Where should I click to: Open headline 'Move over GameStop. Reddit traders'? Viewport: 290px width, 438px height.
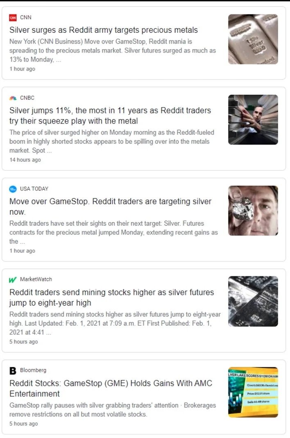pos(111,206)
